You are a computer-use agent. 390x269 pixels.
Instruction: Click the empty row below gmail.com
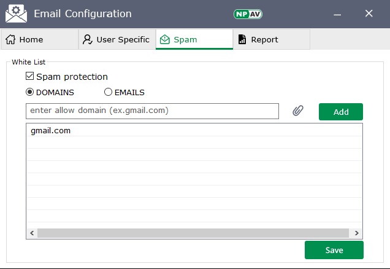point(193,142)
